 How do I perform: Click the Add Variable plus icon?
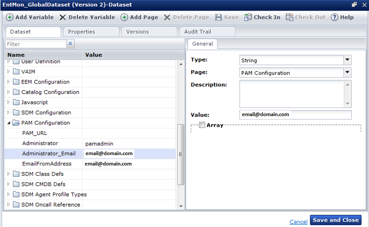[x=10, y=17]
